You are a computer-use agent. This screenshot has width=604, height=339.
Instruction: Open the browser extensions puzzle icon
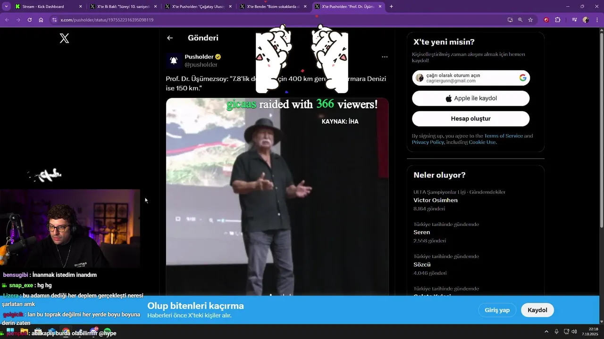point(558,20)
